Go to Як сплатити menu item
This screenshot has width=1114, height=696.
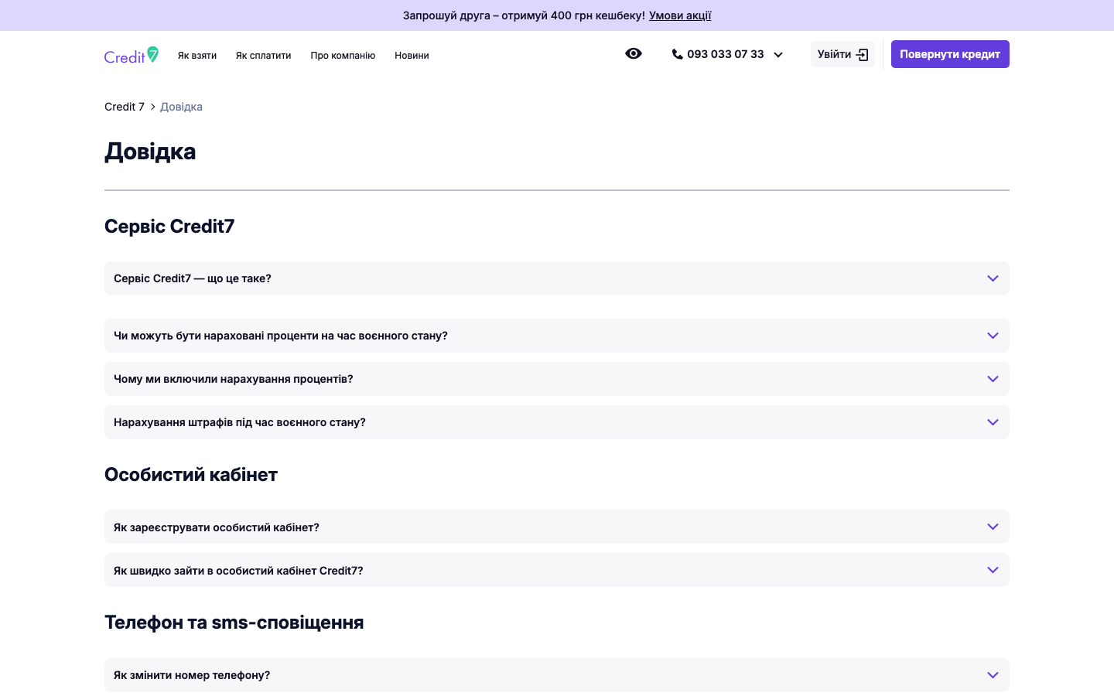click(264, 56)
